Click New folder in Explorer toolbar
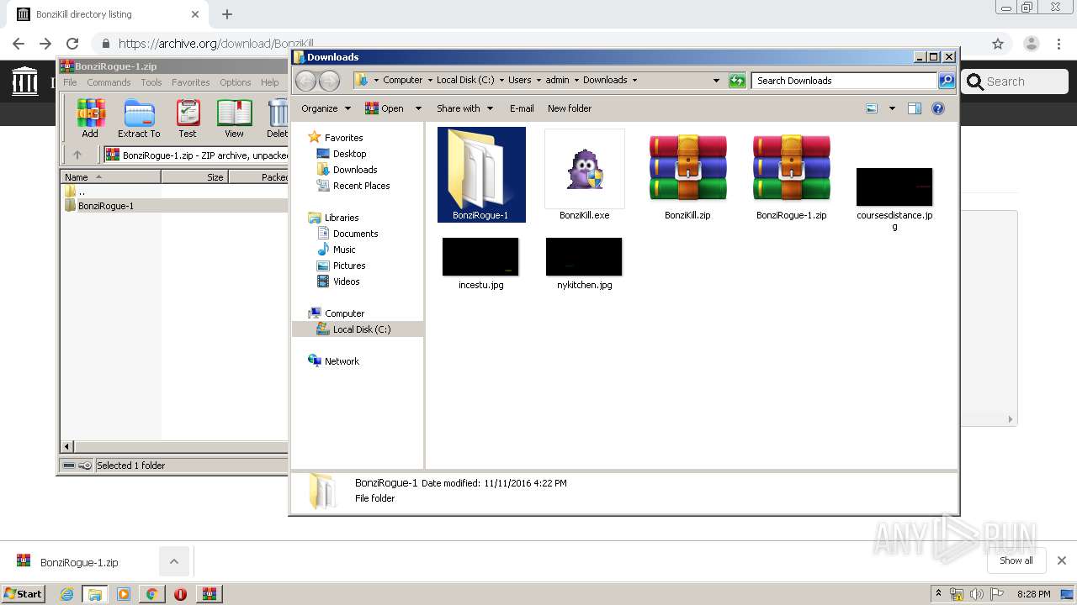 click(570, 108)
